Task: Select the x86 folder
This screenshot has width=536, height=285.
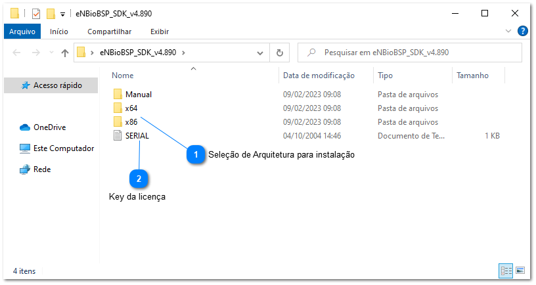Action: (x=131, y=122)
